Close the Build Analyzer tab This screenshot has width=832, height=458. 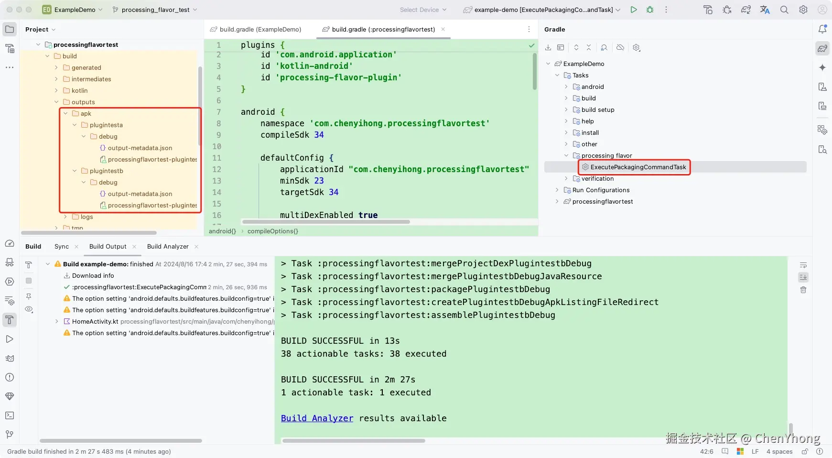click(196, 246)
